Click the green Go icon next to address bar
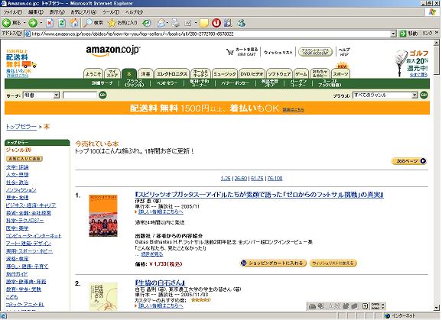 [x=403, y=34]
